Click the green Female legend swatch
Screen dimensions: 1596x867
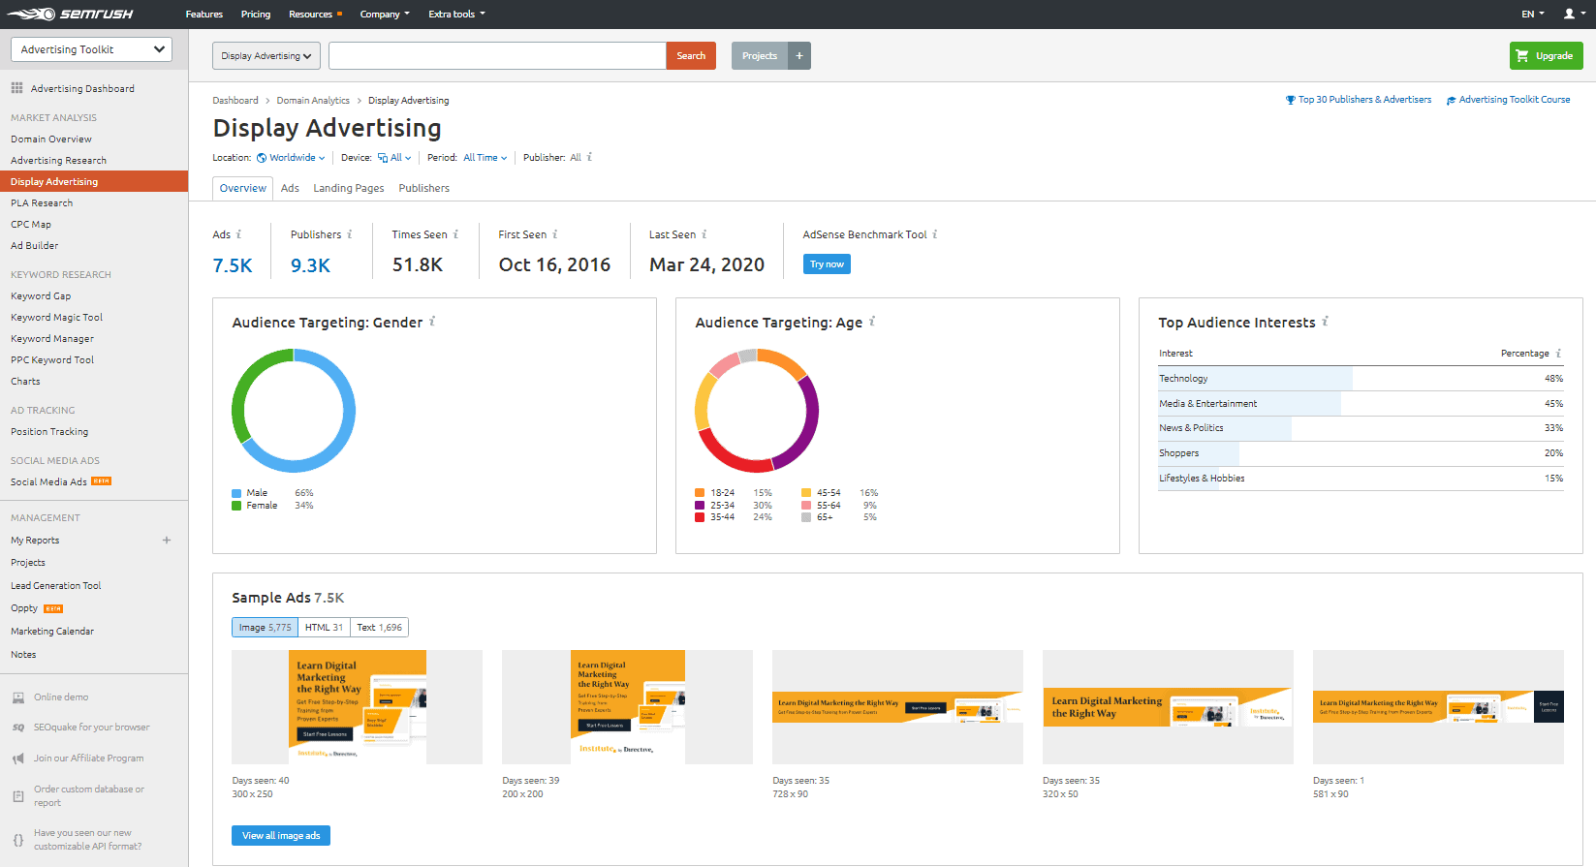(x=236, y=506)
